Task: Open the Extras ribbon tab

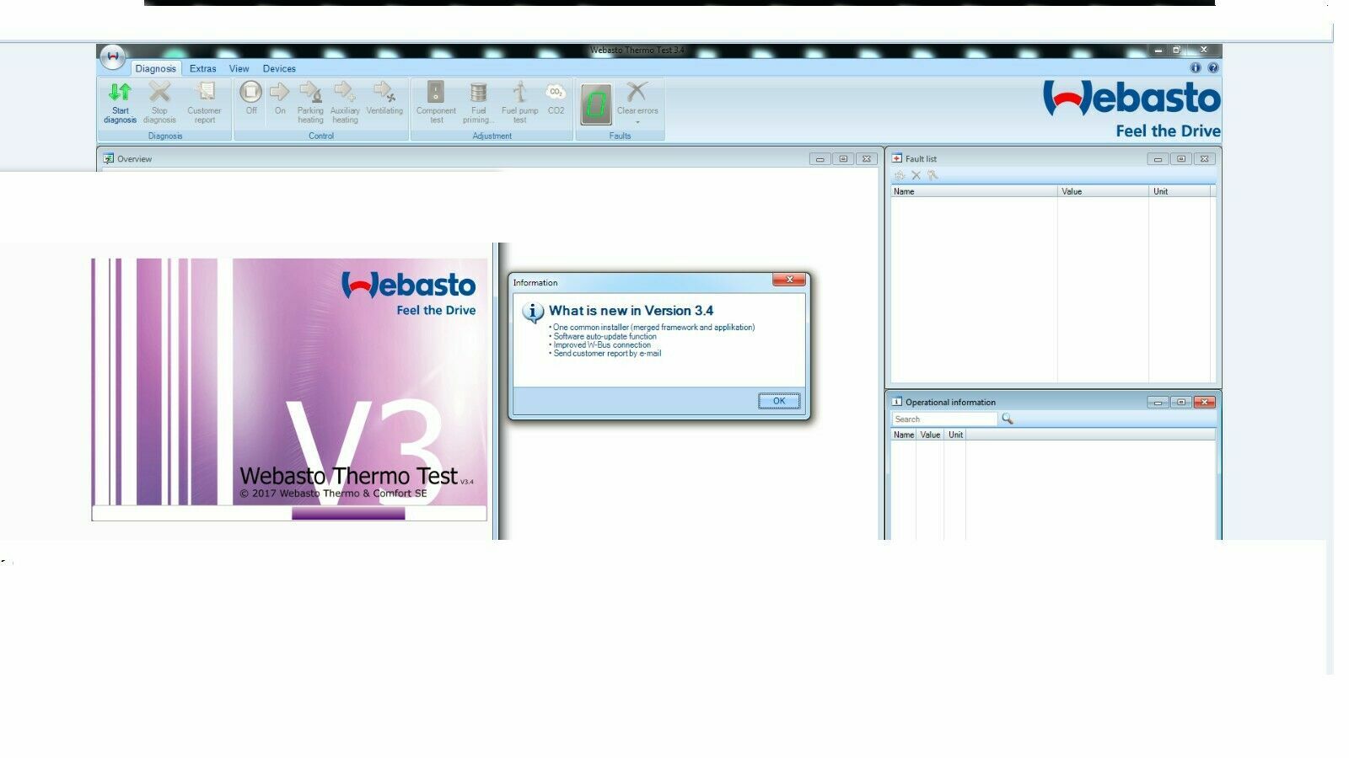Action: coord(203,68)
